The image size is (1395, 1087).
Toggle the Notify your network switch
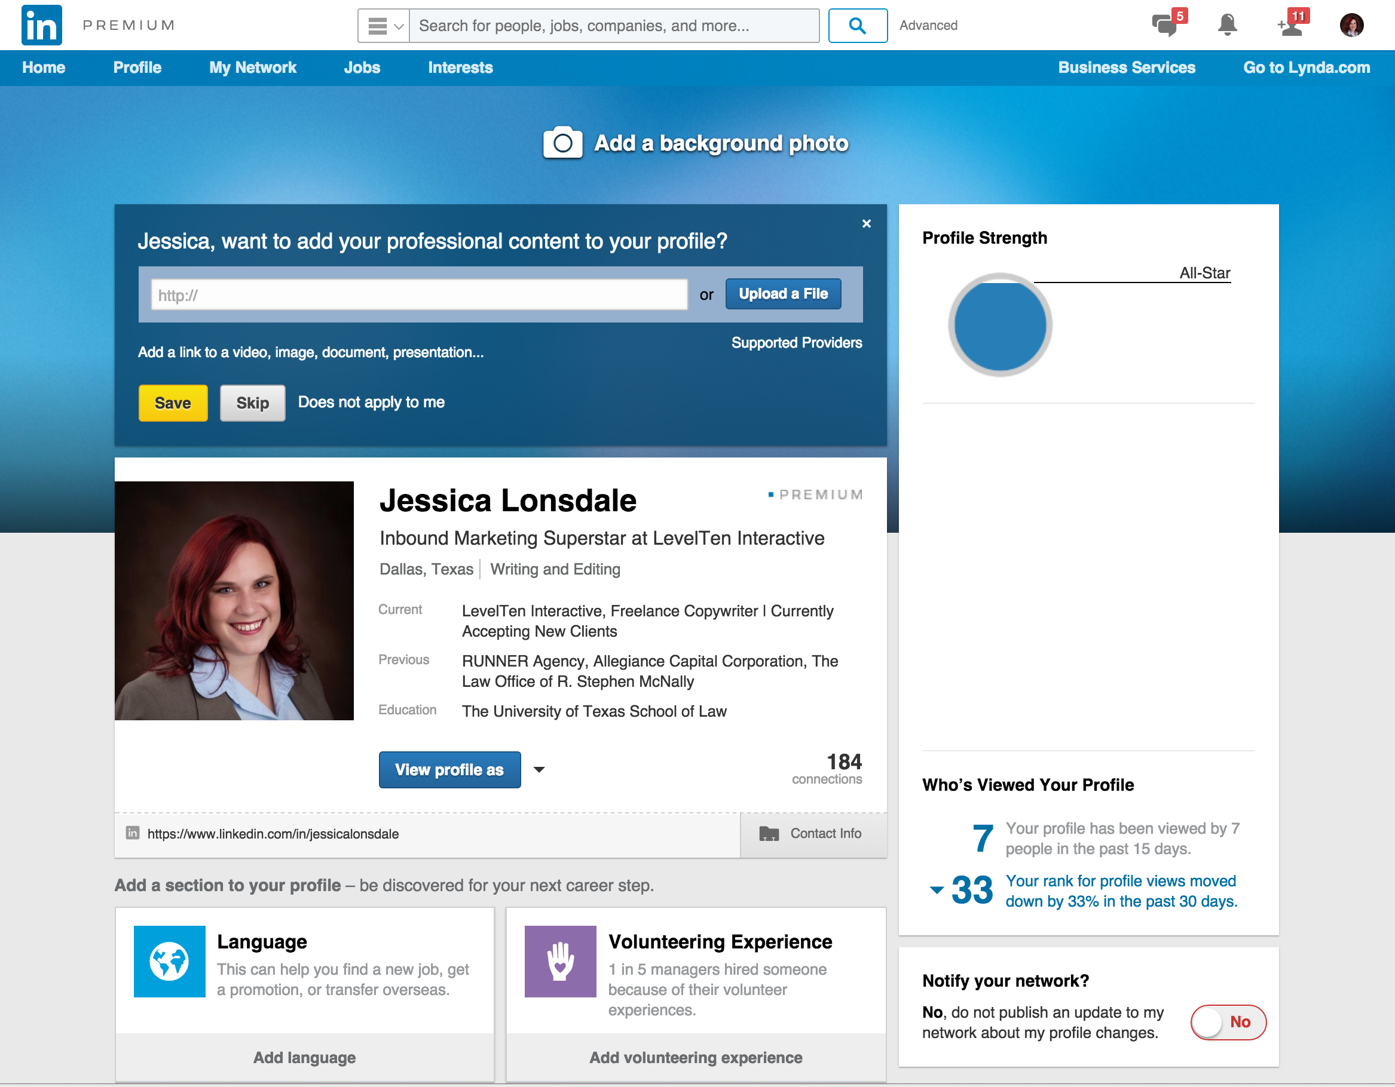1228,1021
